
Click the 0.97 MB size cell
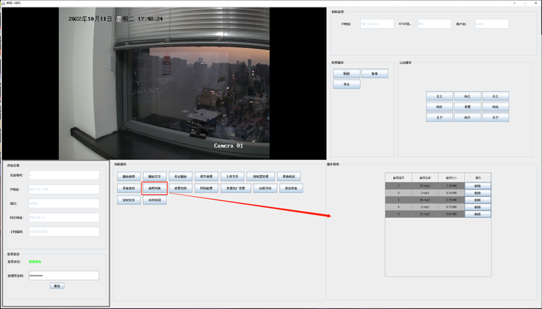click(x=451, y=214)
